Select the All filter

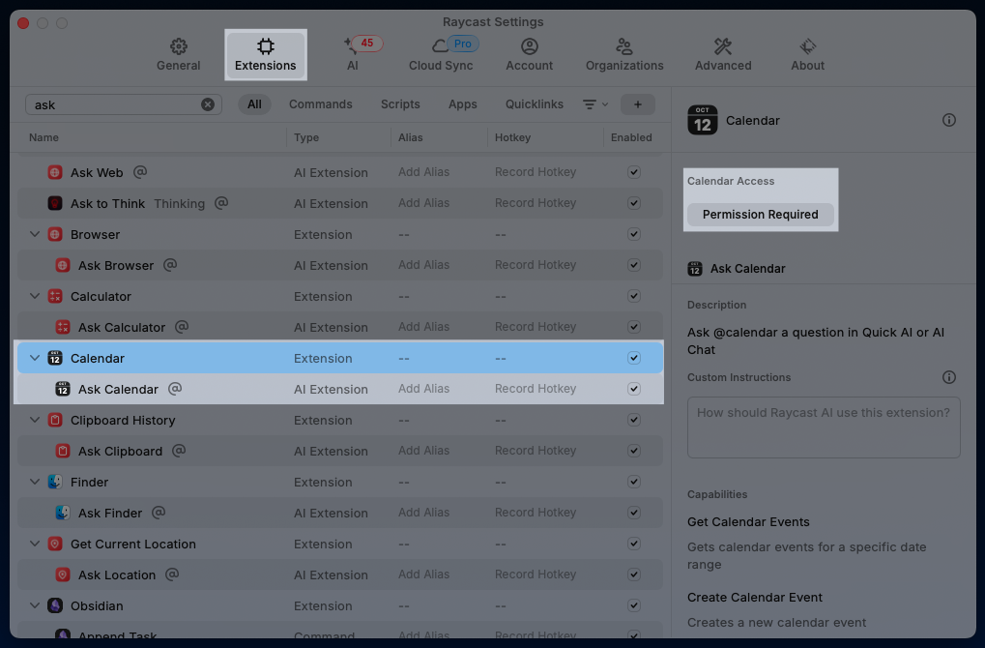coord(254,104)
